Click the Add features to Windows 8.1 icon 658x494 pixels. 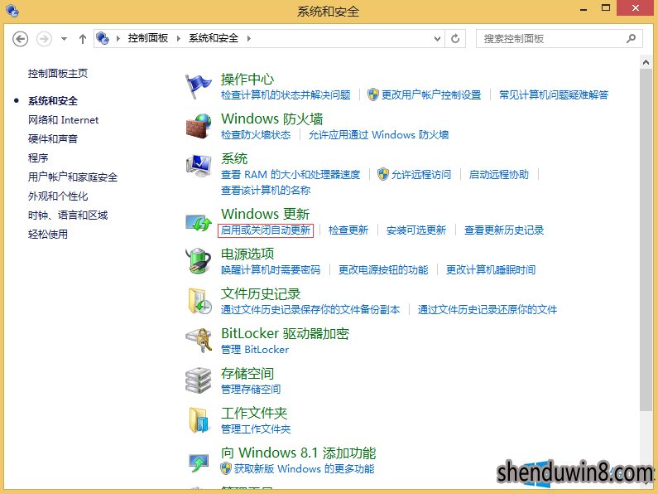point(198,463)
